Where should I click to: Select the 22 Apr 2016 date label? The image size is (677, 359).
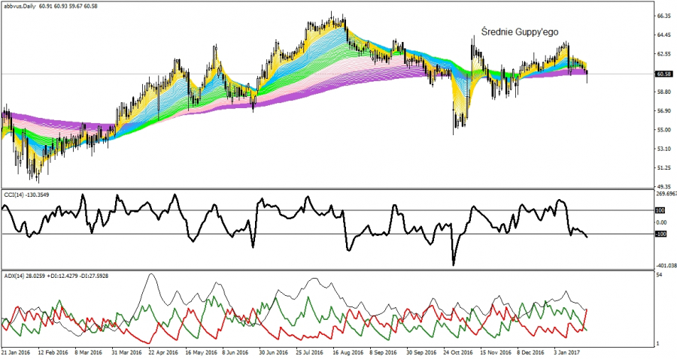pos(162,351)
